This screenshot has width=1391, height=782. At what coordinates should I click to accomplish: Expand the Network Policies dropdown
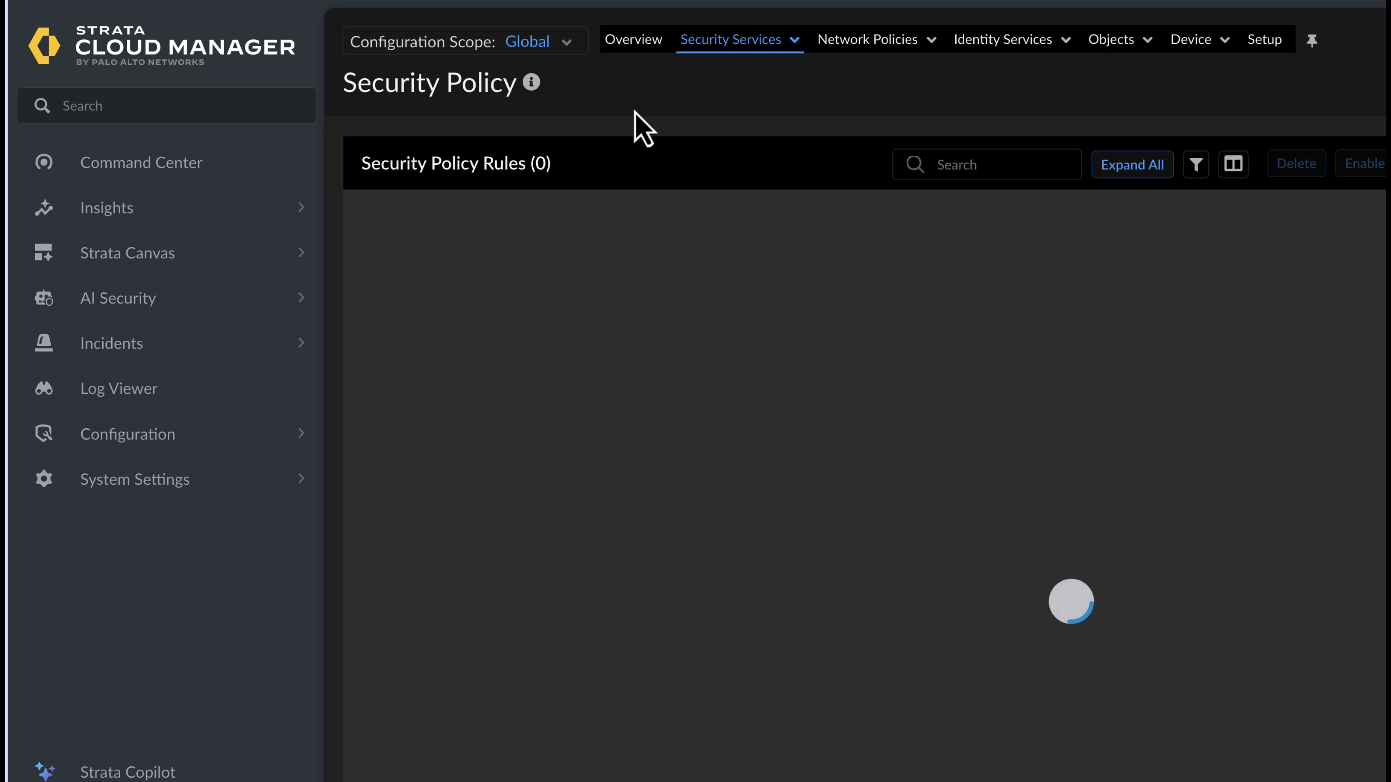pyautogui.click(x=875, y=39)
